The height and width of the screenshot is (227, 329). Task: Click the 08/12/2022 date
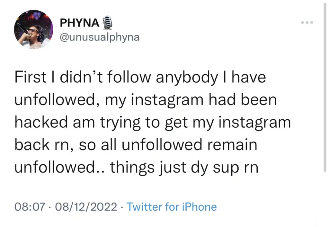pyautogui.click(x=86, y=206)
